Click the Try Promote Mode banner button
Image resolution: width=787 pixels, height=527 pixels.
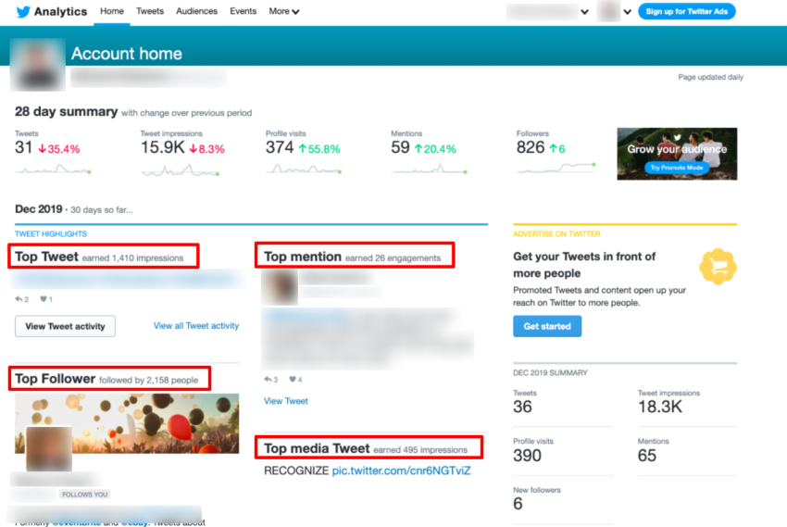[677, 168]
